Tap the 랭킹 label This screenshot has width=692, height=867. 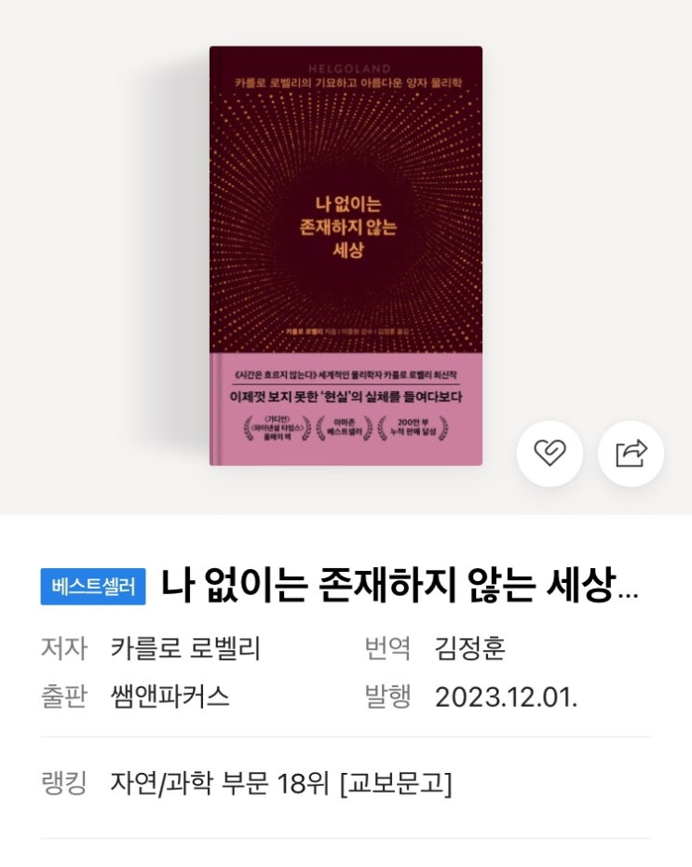tap(64, 783)
